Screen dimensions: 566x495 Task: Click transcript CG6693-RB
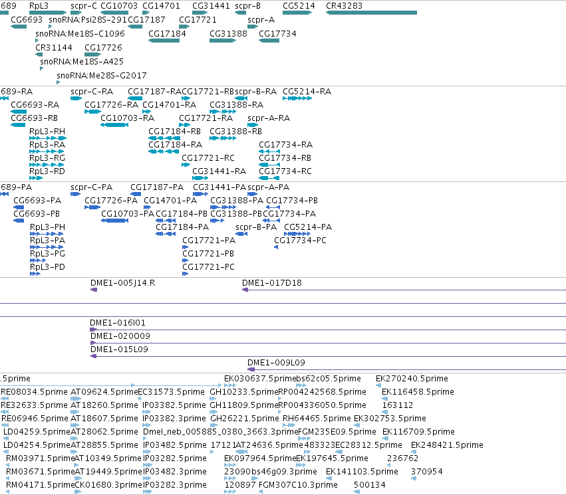tap(35, 118)
